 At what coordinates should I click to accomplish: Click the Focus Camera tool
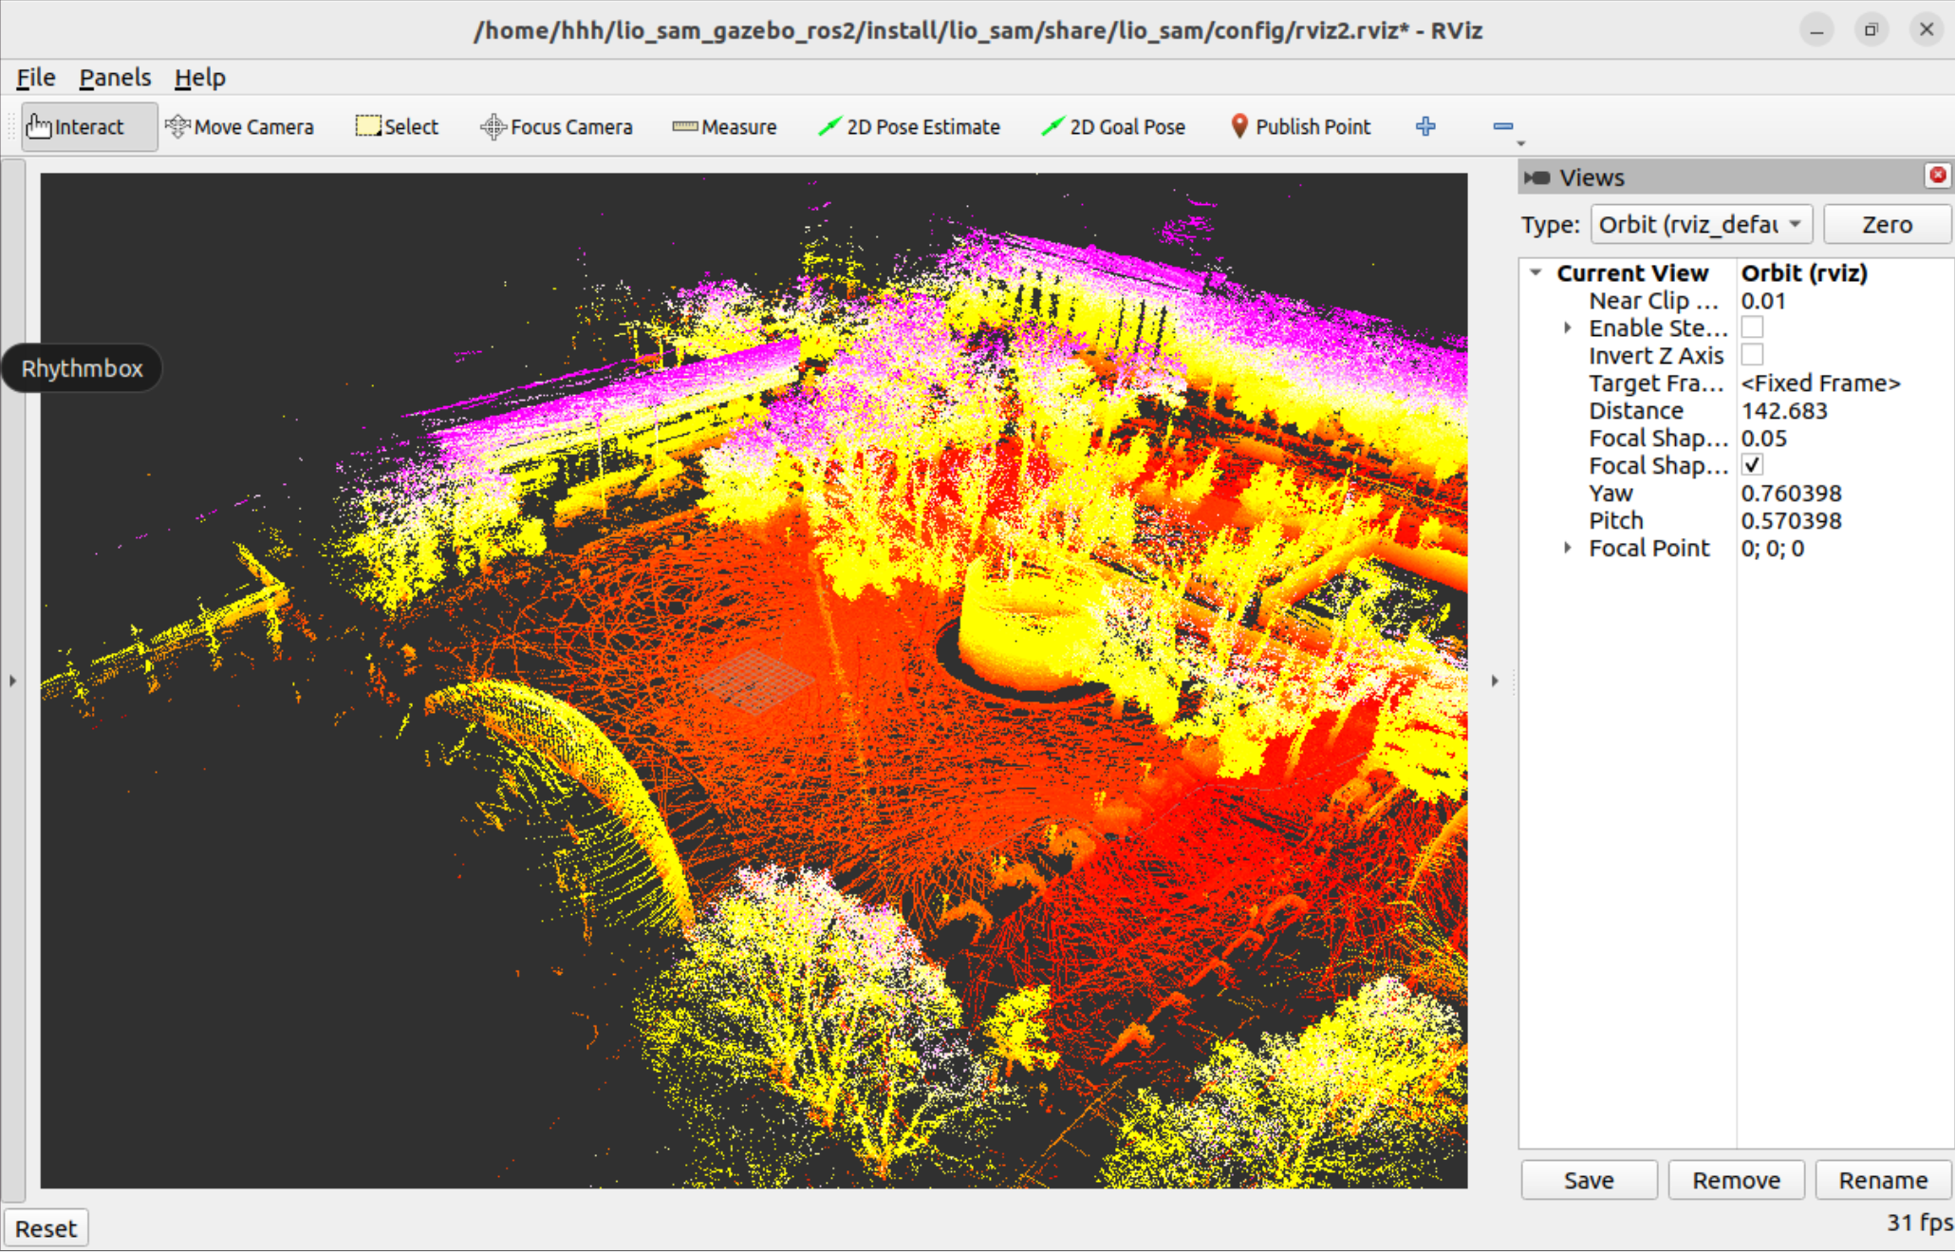[556, 126]
